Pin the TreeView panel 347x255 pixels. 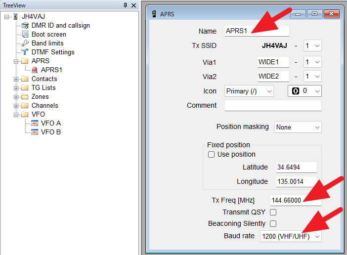click(126, 5)
